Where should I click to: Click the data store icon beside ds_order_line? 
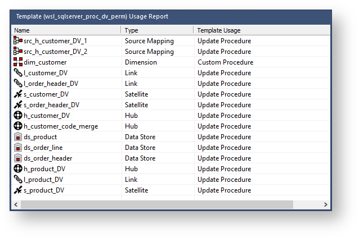coord(17,148)
